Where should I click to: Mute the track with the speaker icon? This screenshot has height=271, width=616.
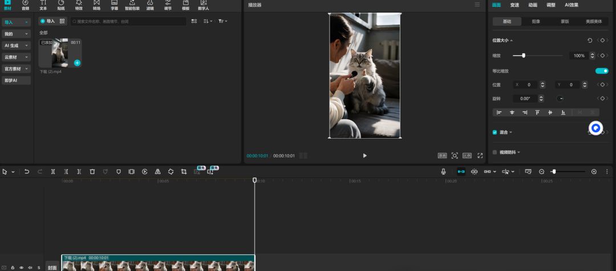point(30,268)
